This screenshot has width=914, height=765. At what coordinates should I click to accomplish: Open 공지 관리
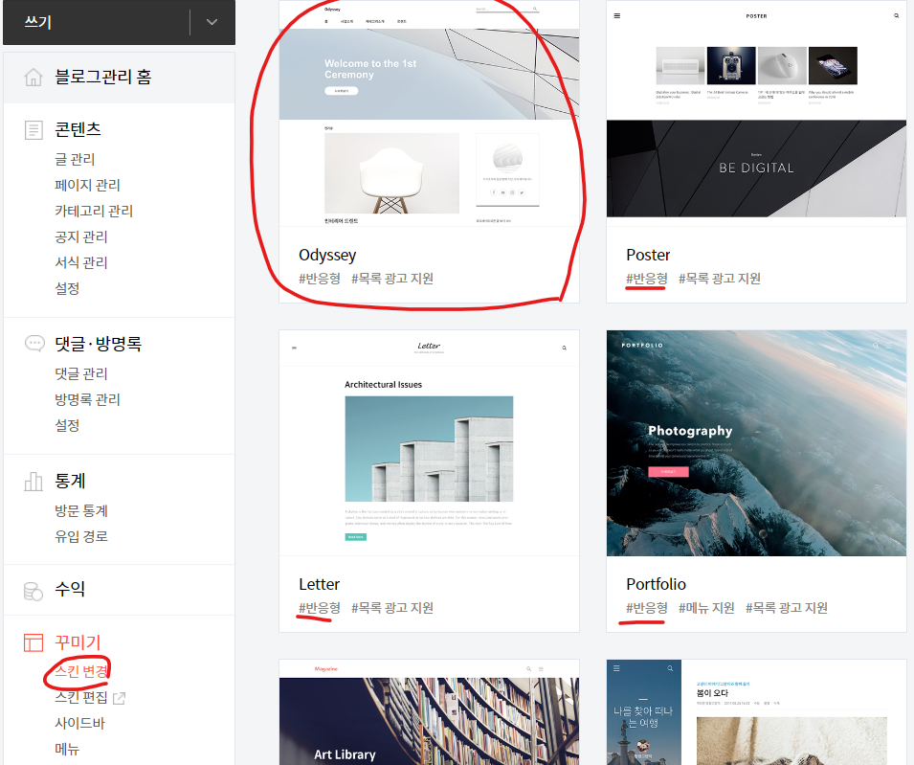[81, 236]
